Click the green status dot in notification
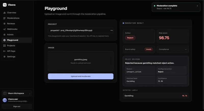 point(155,6)
